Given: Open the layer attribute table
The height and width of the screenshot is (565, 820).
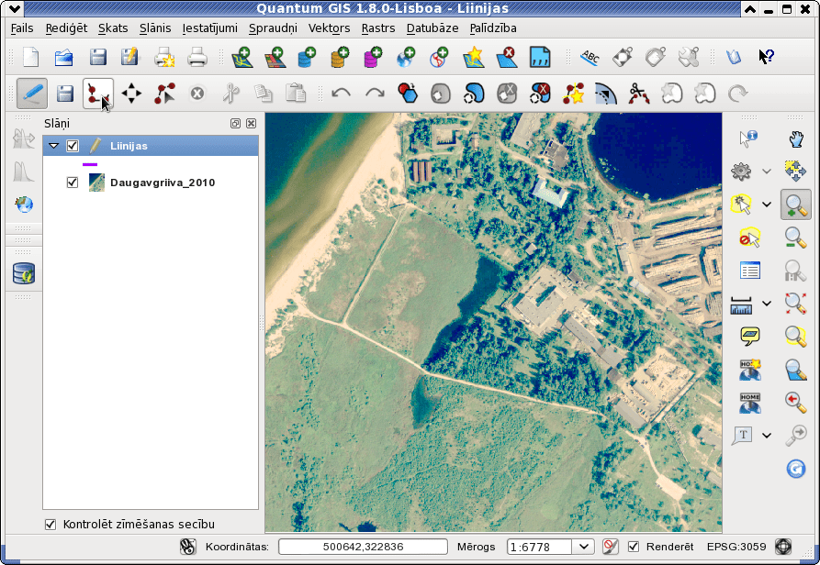Looking at the screenshot, I should (x=750, y=271).
